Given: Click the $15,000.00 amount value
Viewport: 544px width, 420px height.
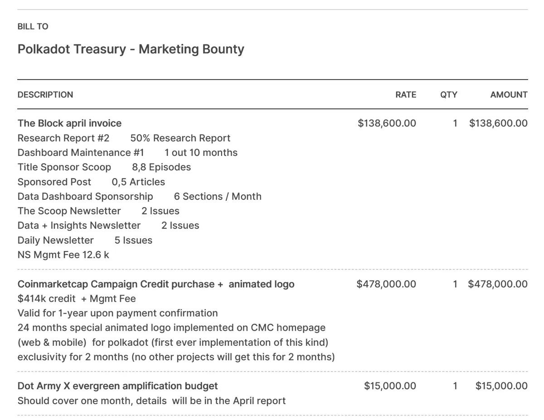Looking at the screenshot, I should click(x=501, y=386).
